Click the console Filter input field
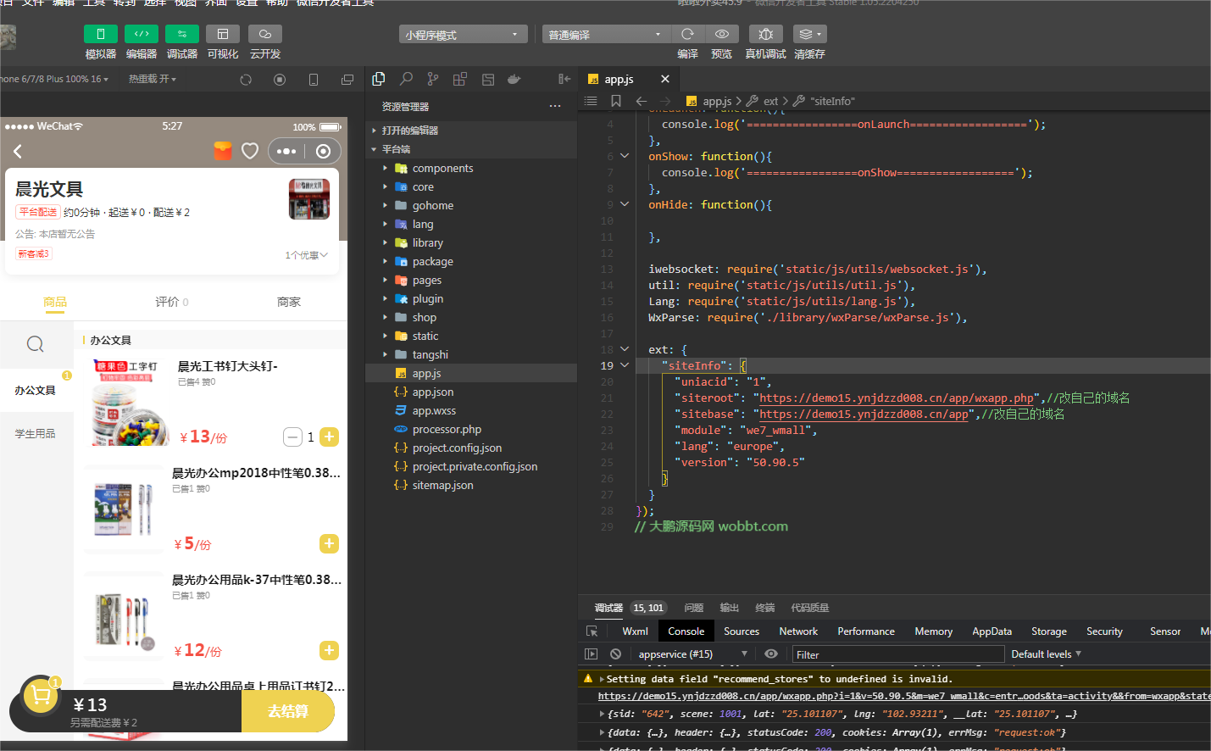Screen dimensions: 1211x751 [897, 654]
